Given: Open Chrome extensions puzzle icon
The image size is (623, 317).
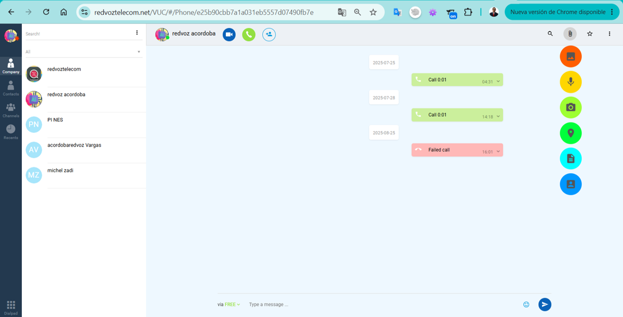Looking at the screenshot, I should (x=468, y=12).
